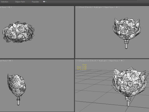Expand the small dropdown arrow beside the ribbon icon
Image resolution: width=149 pixels, height=112 pixels.
click(x=46, y=2)
